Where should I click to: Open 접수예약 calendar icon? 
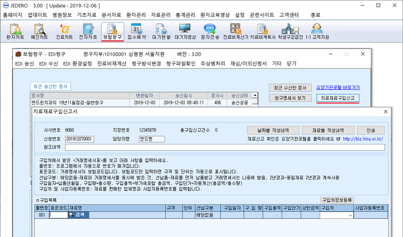click(x=137, y=31)
